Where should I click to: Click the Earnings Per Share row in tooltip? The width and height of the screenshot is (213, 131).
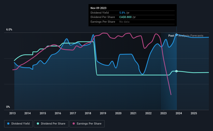(103, 22)
